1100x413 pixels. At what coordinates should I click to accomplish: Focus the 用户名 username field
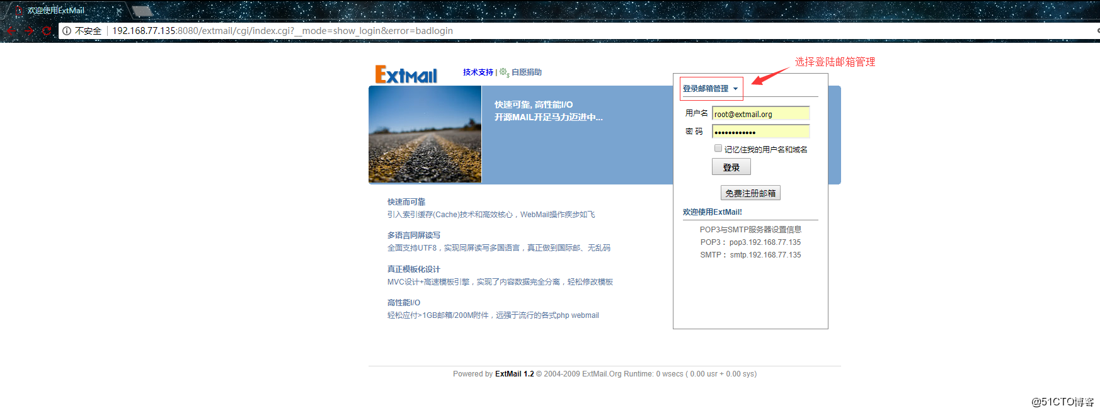tap(760, 113)
